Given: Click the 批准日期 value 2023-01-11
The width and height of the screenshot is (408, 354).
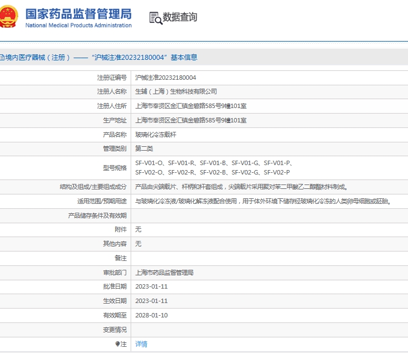Looking at the screenshot, I should click(152, 286).
